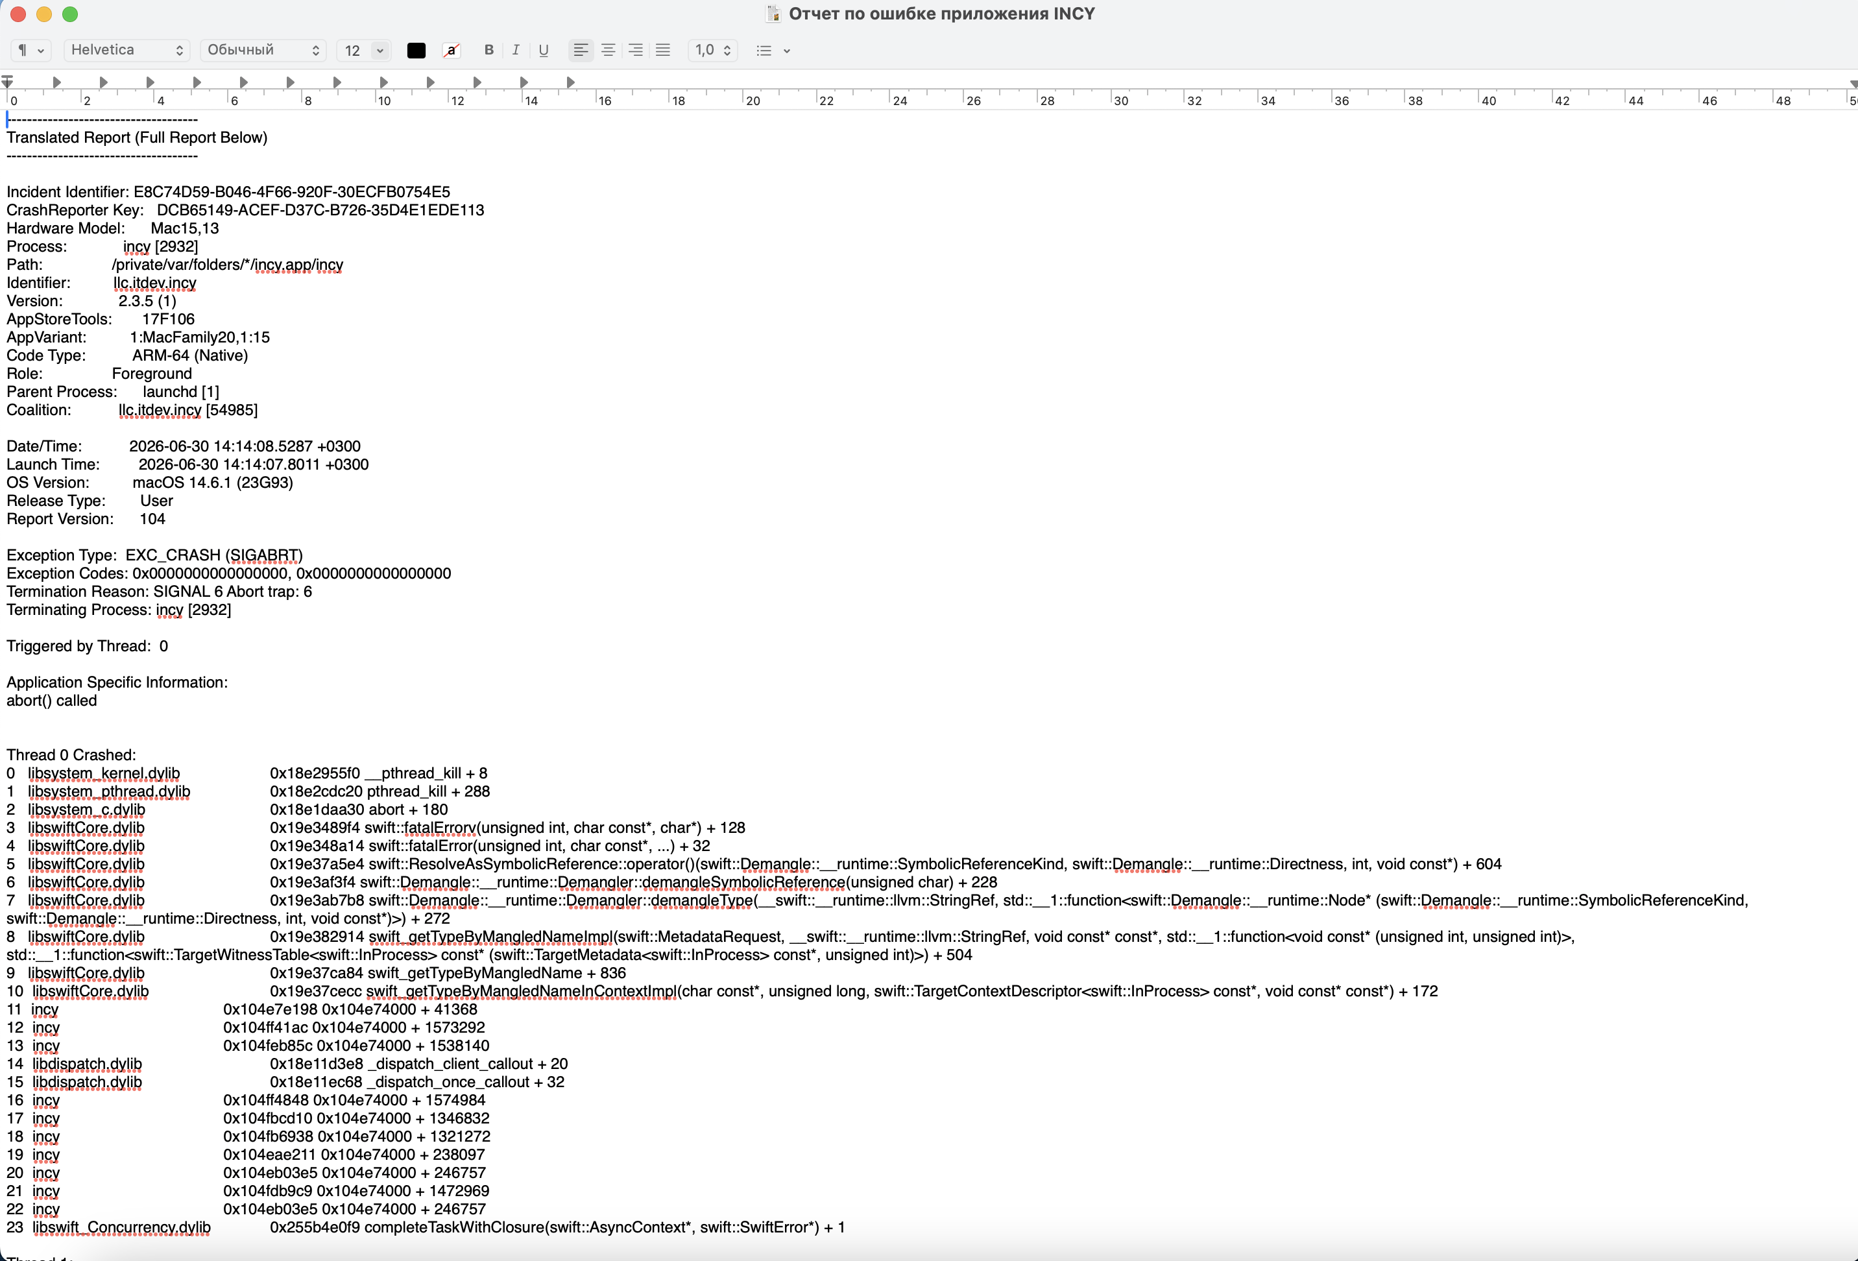Click frame 9 swift_getTypeByMangledName + 836
1858x1261 pixels.
pyautogui.click(x=316, y=974)
